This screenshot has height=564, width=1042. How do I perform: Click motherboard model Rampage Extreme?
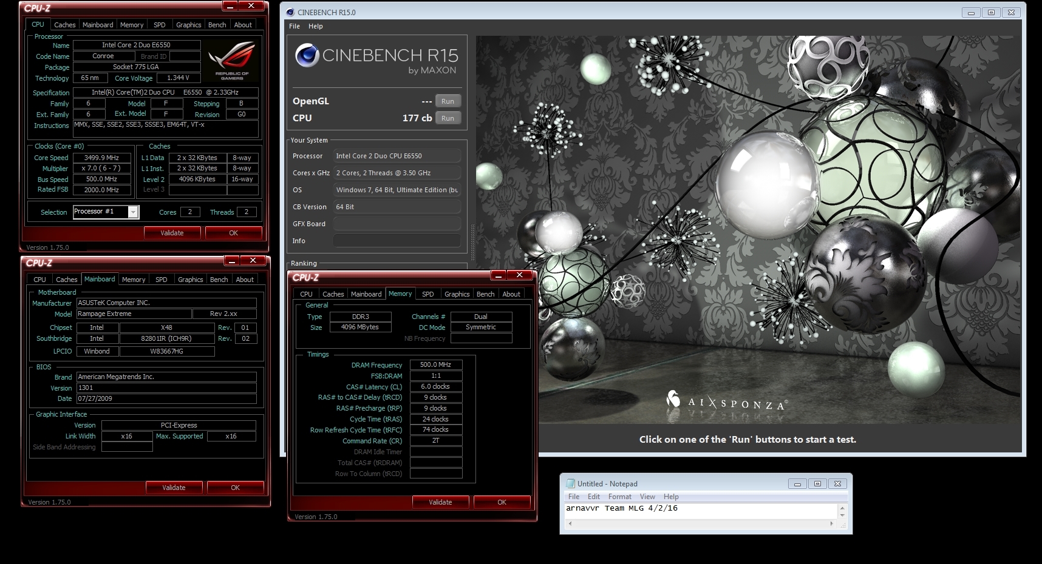133,314
